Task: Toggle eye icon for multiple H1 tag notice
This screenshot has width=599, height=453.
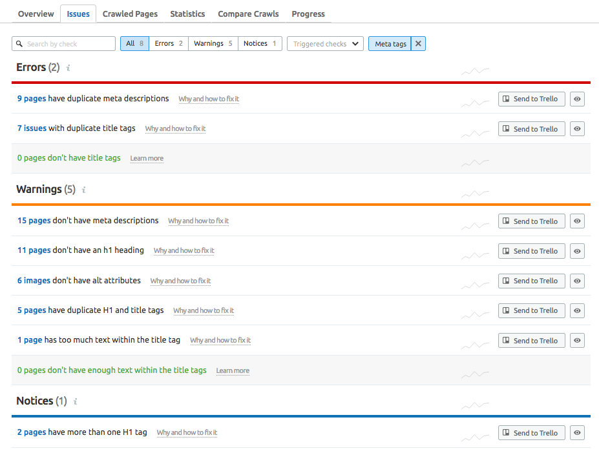Action: 577,433
